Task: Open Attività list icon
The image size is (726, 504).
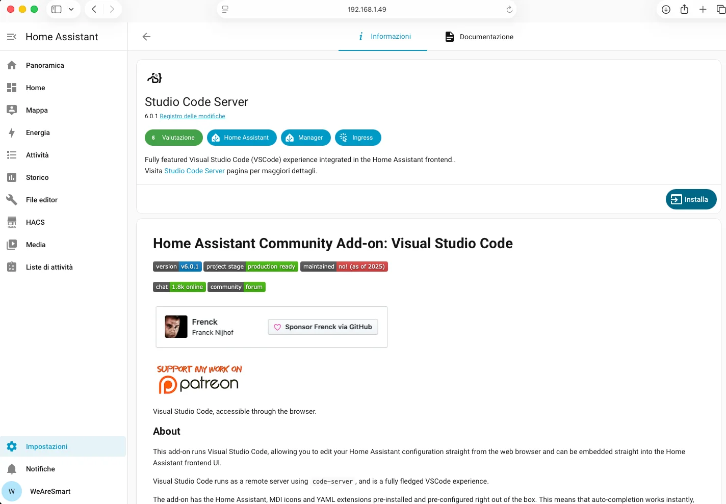Action: coord(12,155)
